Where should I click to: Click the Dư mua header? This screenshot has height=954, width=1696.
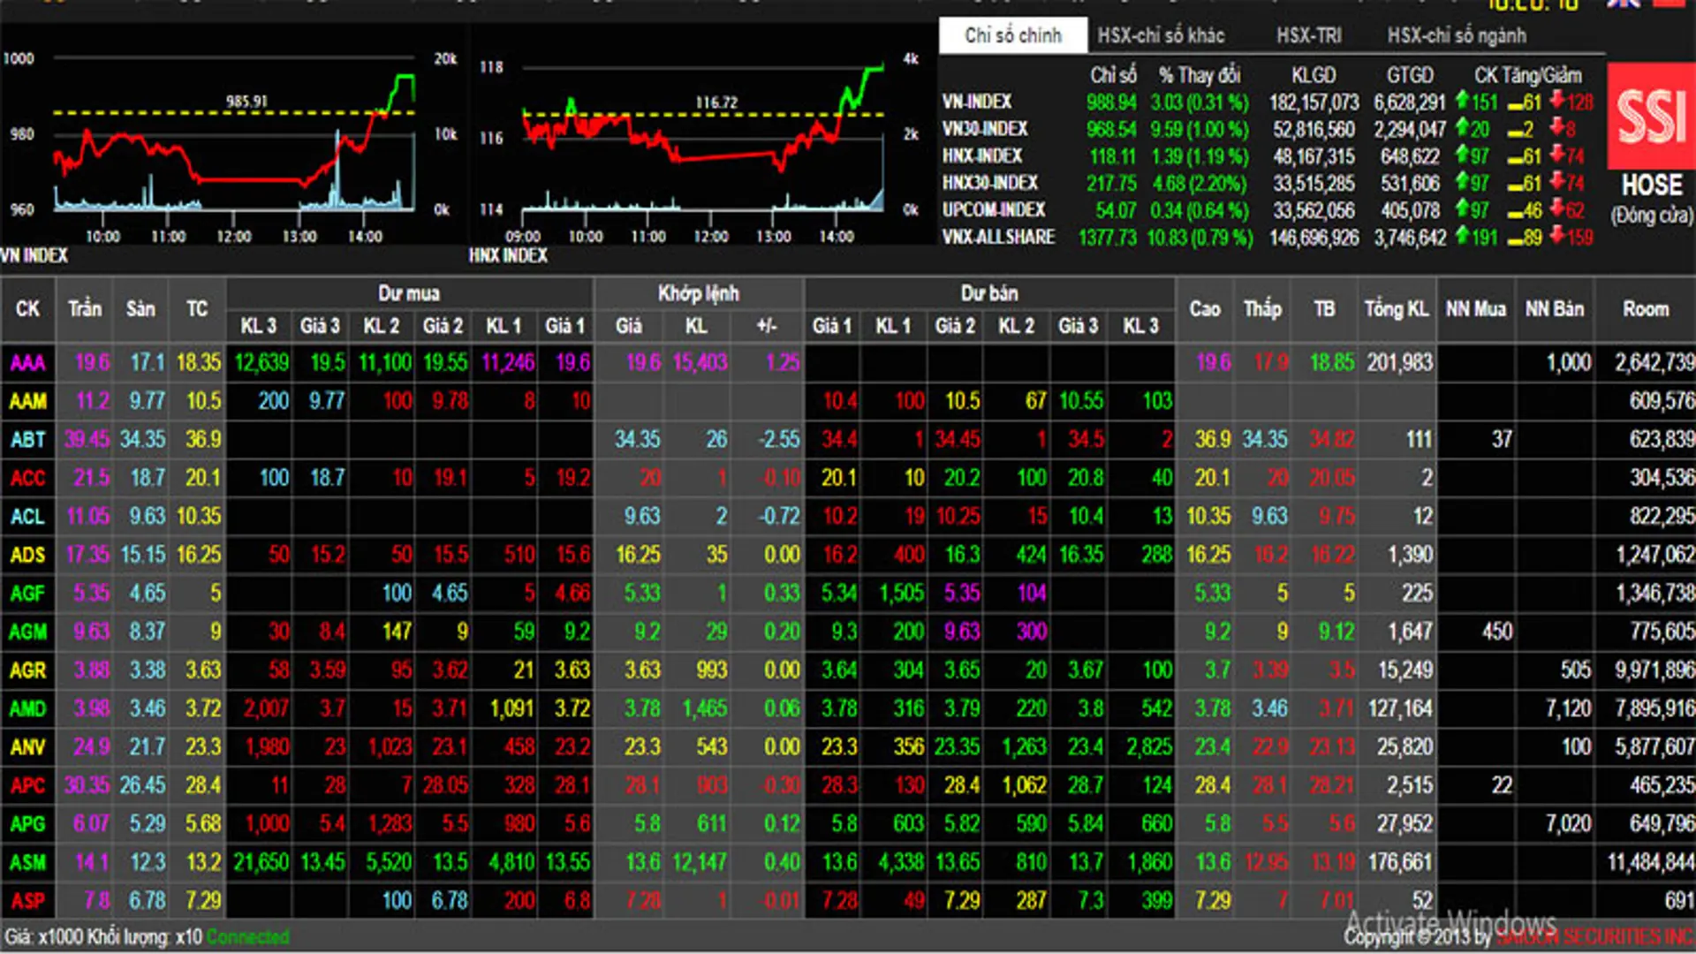(x=409, y=293)
